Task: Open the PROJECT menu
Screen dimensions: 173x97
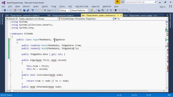Action: (26, 6)
